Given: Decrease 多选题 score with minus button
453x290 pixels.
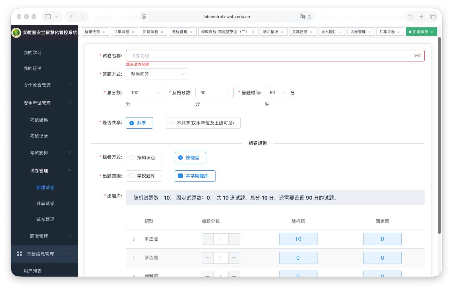Looking at the screenshot, I should [x=208, y=258].
